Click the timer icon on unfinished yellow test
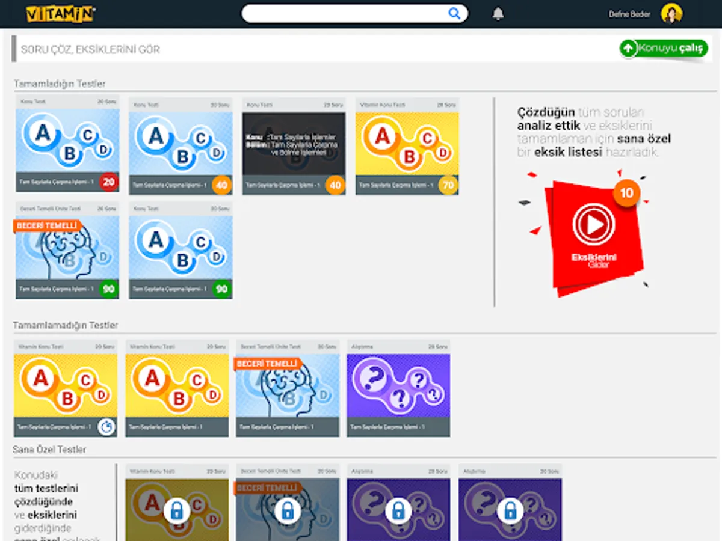 click(106, 427)
